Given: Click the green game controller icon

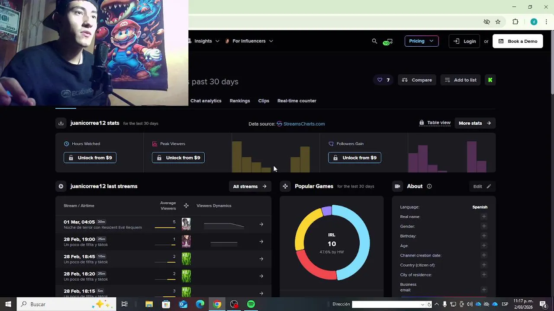Looking at the screenshot, I should tap(387, 41).
